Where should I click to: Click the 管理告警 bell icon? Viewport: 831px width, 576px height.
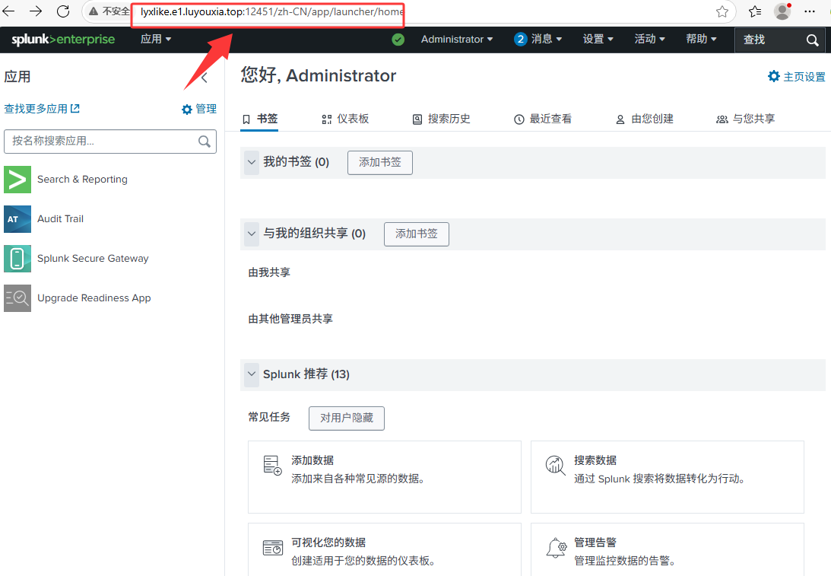557,548
